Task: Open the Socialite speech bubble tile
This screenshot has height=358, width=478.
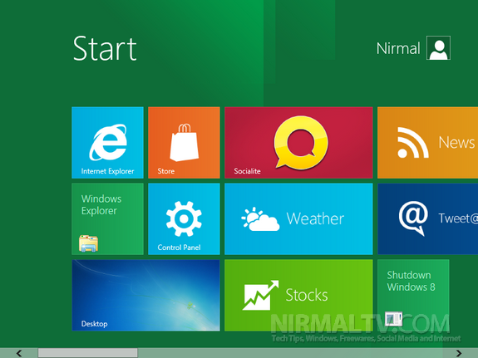Action: point(298,143)
